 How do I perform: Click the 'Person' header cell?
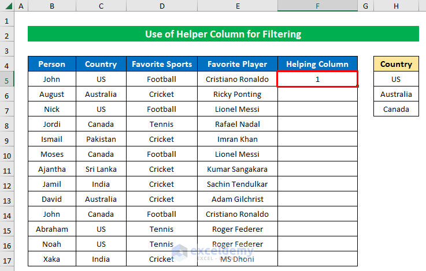click(51, 64)
